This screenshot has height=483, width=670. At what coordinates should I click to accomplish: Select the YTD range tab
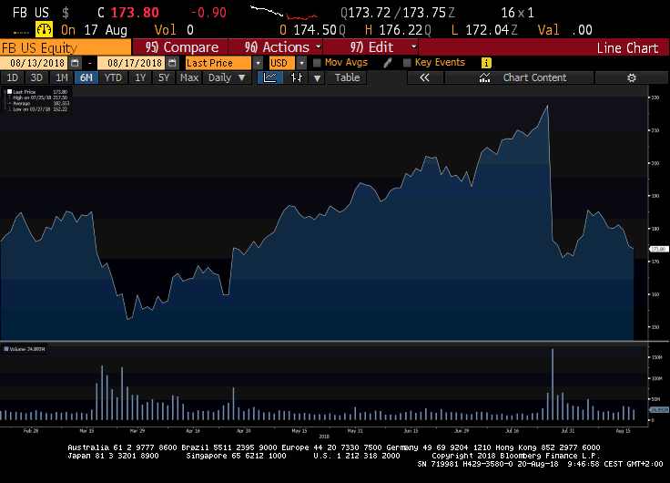[x=113, y=77]
